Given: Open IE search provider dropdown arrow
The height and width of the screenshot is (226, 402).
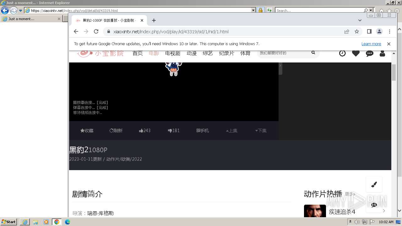Looking at the screenshot, I should pyautogui.click(x=371, y=10).
